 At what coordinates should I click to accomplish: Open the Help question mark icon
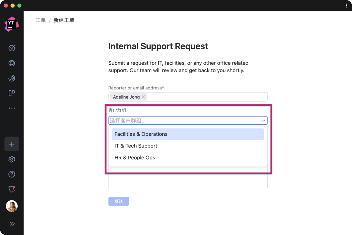click(12, 174)
